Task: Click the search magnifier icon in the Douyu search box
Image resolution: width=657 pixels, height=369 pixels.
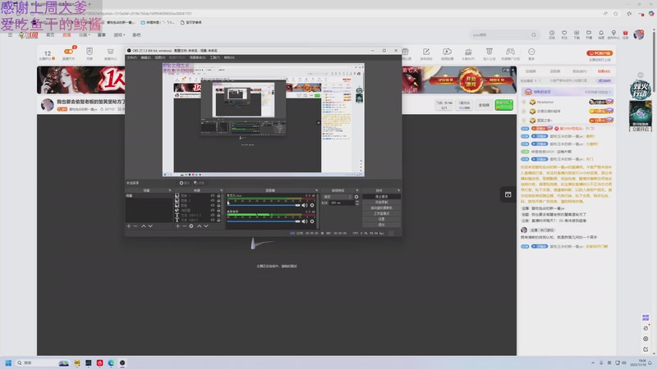Action: tap(534, 35)
